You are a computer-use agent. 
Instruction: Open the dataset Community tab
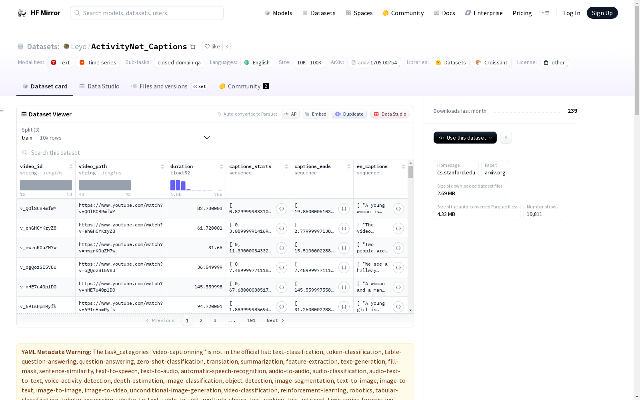[x=244, y=86]
